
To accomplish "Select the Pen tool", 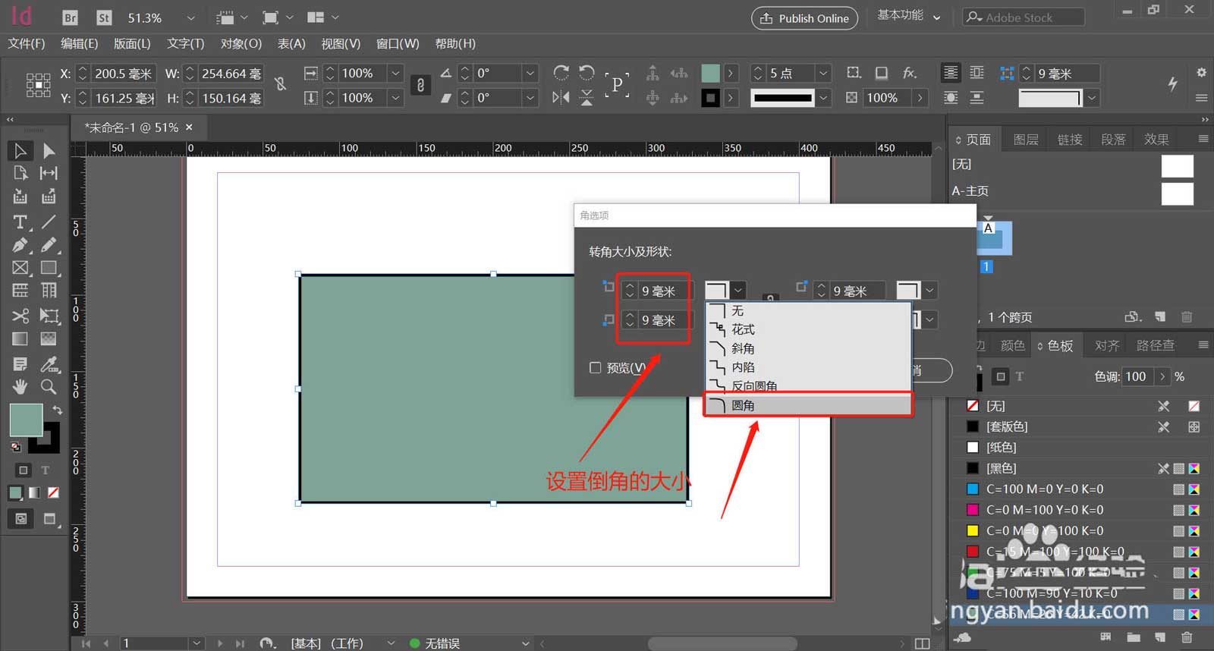I will (x=20, y=245).
